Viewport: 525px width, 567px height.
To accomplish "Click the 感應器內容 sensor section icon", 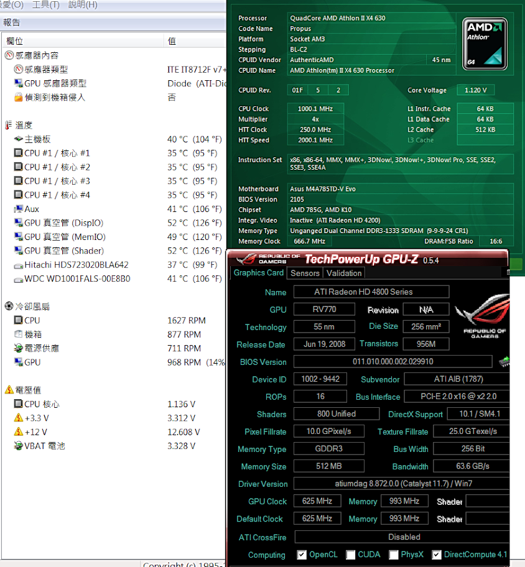I will click(9, 55).
